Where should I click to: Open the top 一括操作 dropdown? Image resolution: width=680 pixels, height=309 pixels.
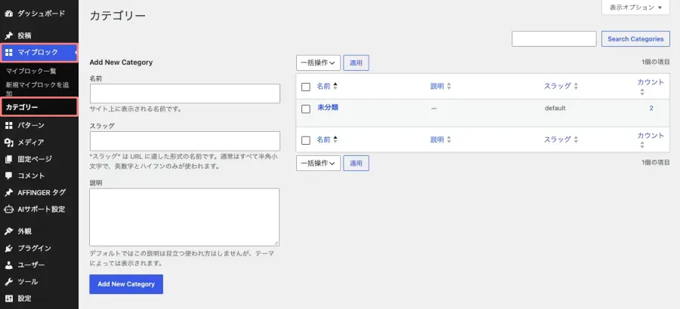coord(318,63)
